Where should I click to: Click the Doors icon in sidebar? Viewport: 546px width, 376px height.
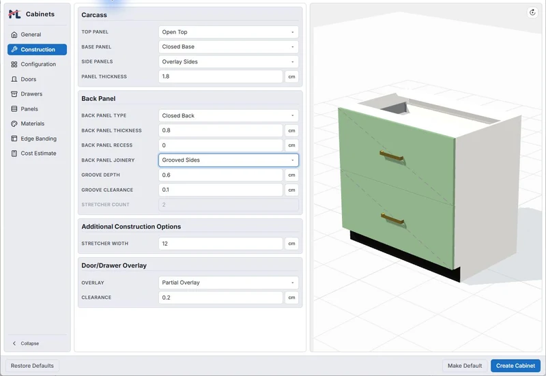tap(14, 79)
